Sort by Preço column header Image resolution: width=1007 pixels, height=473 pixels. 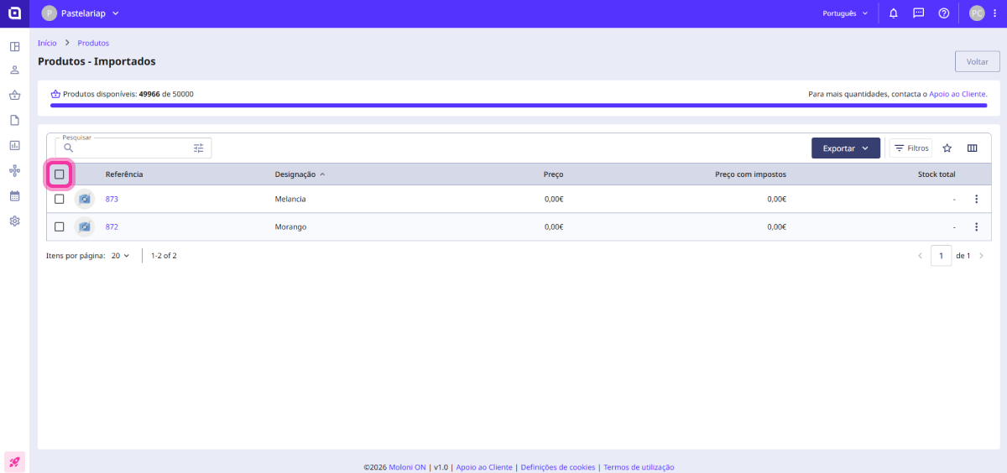pyautogui.click(x=553, y=174)
